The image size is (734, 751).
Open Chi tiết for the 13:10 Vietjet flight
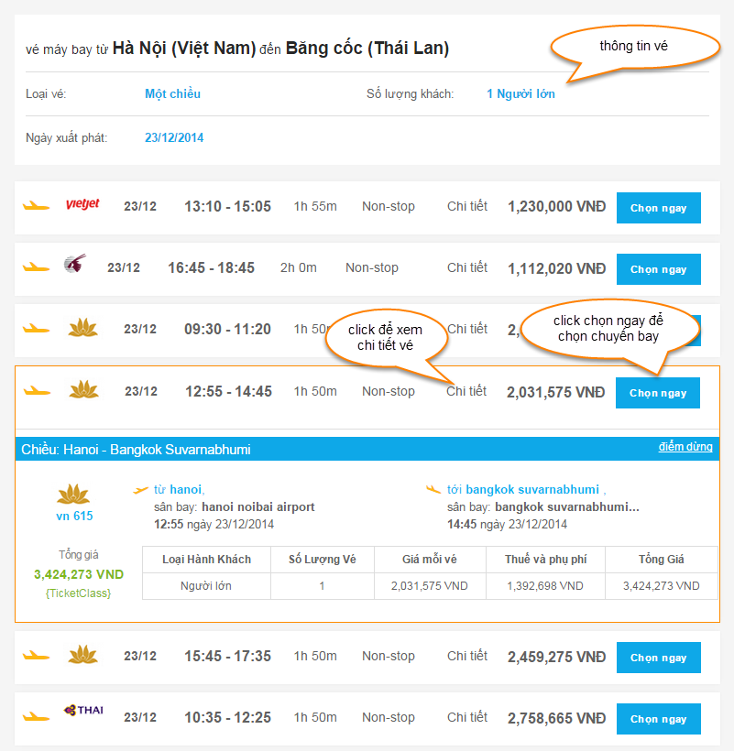pyautogui.click(x=467, y=206)
